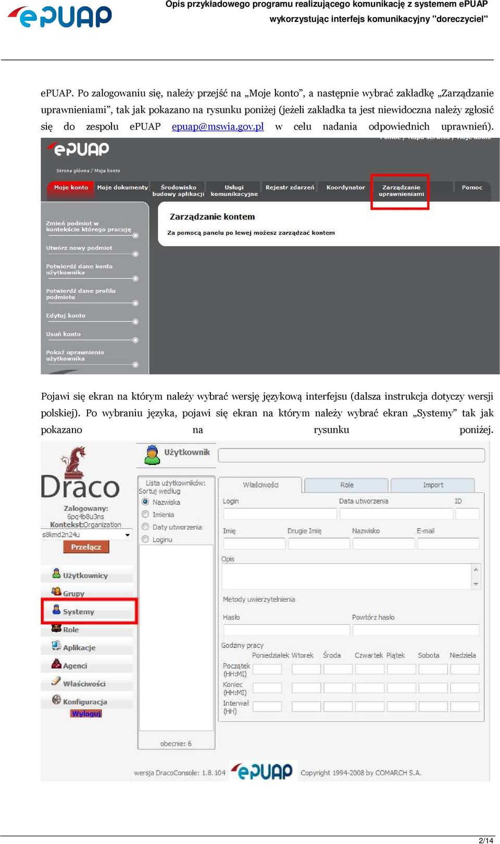
Task: Click the Przełącz button
Action: (86, 547)
